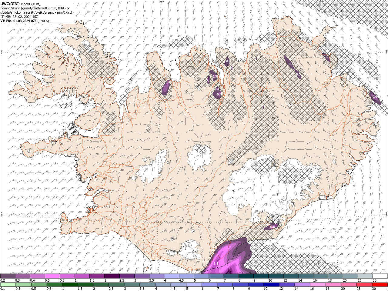Viewport: 388px width, 291px height.
Task: Select upper legend dark purple swatch starting at 2
Action: click(x=112, y=276)
